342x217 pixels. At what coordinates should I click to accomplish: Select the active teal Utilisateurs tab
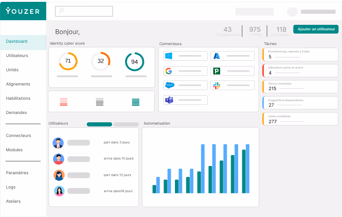[x=99, y=124]
